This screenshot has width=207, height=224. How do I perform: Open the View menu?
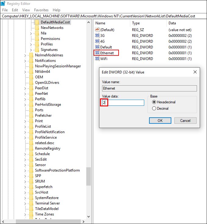coord(26,10)
